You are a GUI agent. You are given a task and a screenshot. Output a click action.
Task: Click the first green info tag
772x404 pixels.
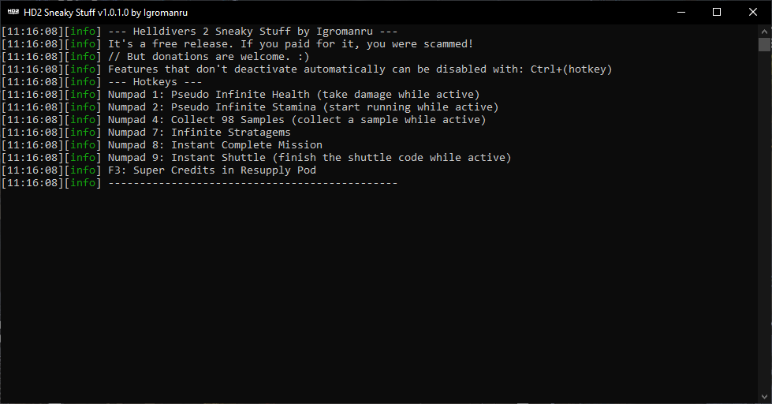pos(83,32)
